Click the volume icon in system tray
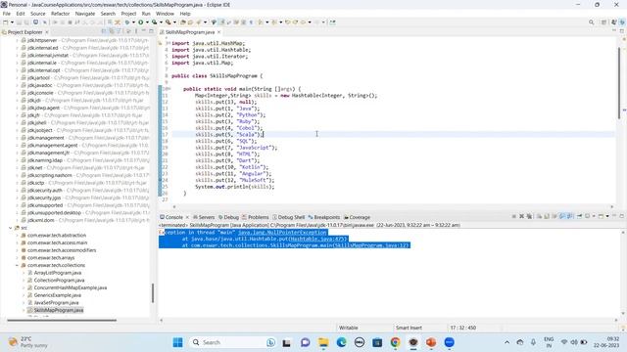 pyautogui.click(x=574, y=342)
